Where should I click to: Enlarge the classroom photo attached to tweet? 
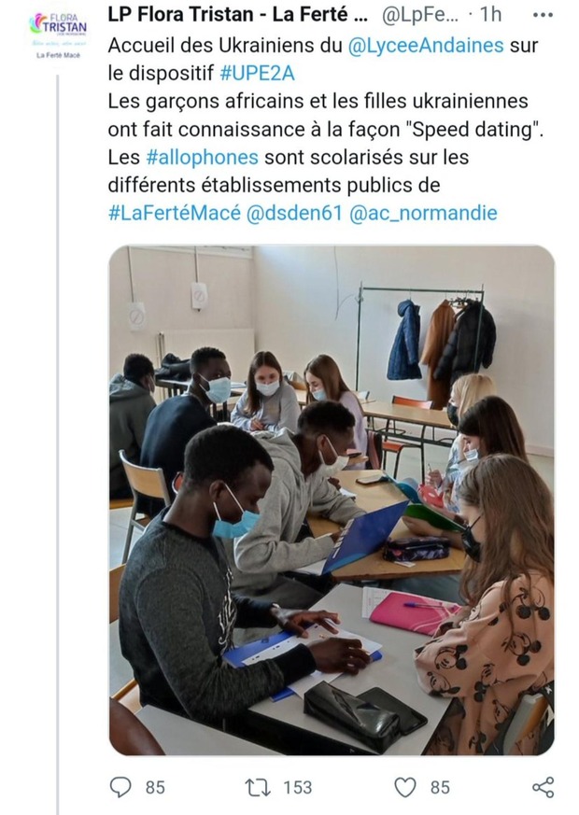click(x=332, y=499)
